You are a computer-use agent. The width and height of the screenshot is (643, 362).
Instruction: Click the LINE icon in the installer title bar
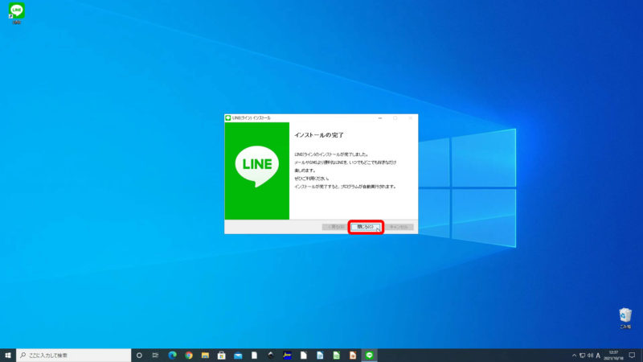(228, 117)
